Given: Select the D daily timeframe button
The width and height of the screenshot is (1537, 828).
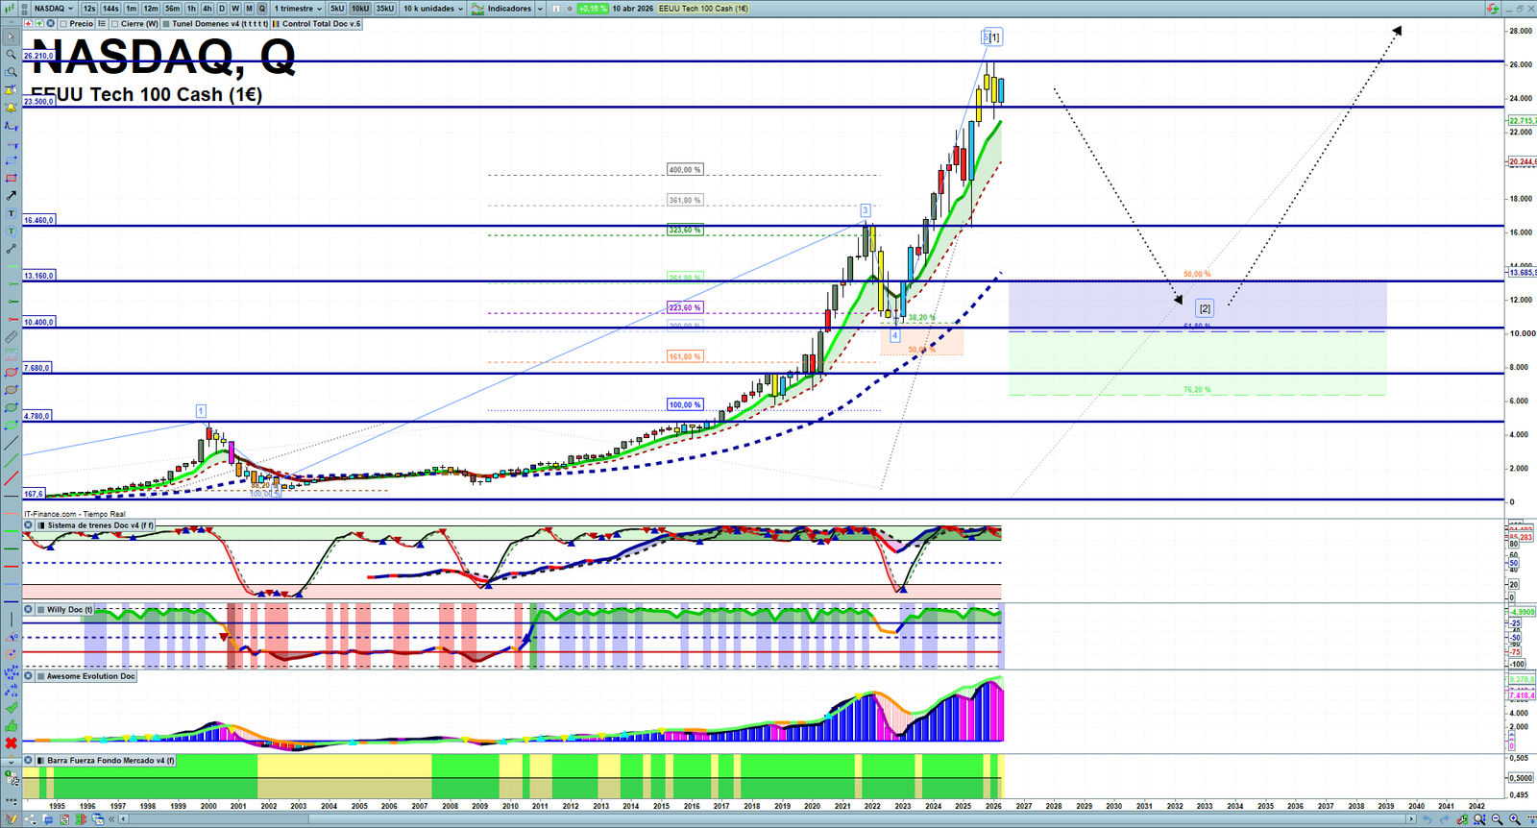Looking at the screenshot, I should 222,9.
